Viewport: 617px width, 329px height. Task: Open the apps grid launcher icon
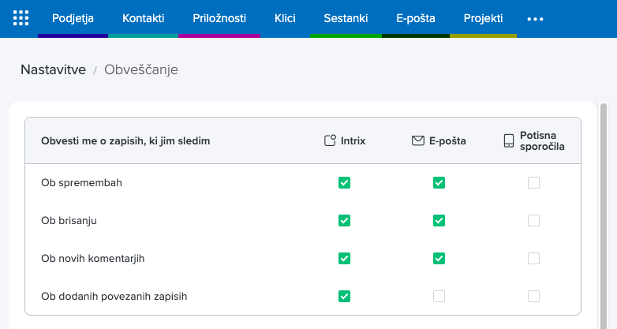tap(21, 18)
